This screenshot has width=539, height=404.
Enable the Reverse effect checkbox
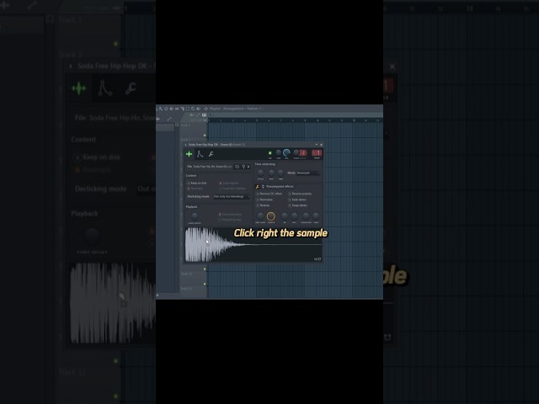pos(264,205)
